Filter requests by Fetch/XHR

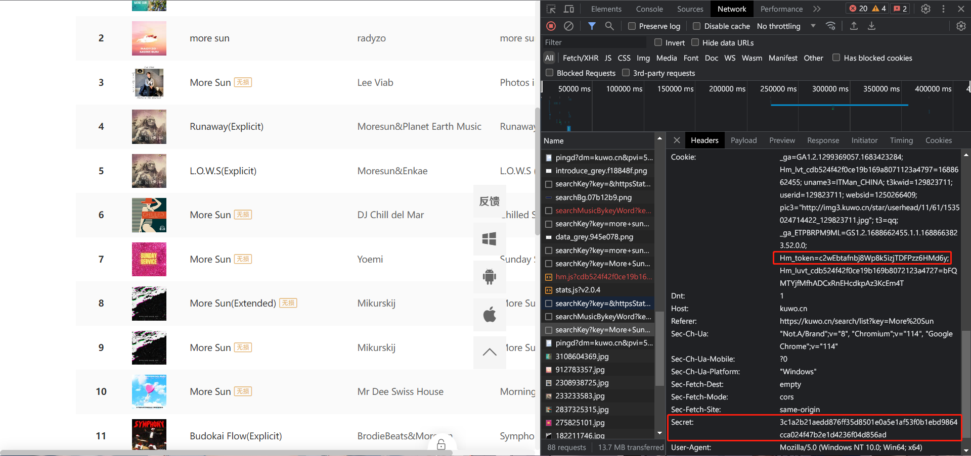pos(581,58)
